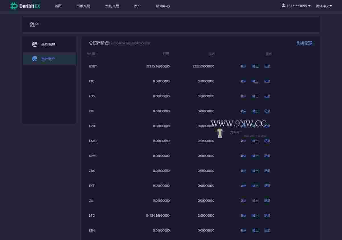Click 转入 for the USDT row
Viewport: 342px width, 240px height.
[x=243, y=66]
